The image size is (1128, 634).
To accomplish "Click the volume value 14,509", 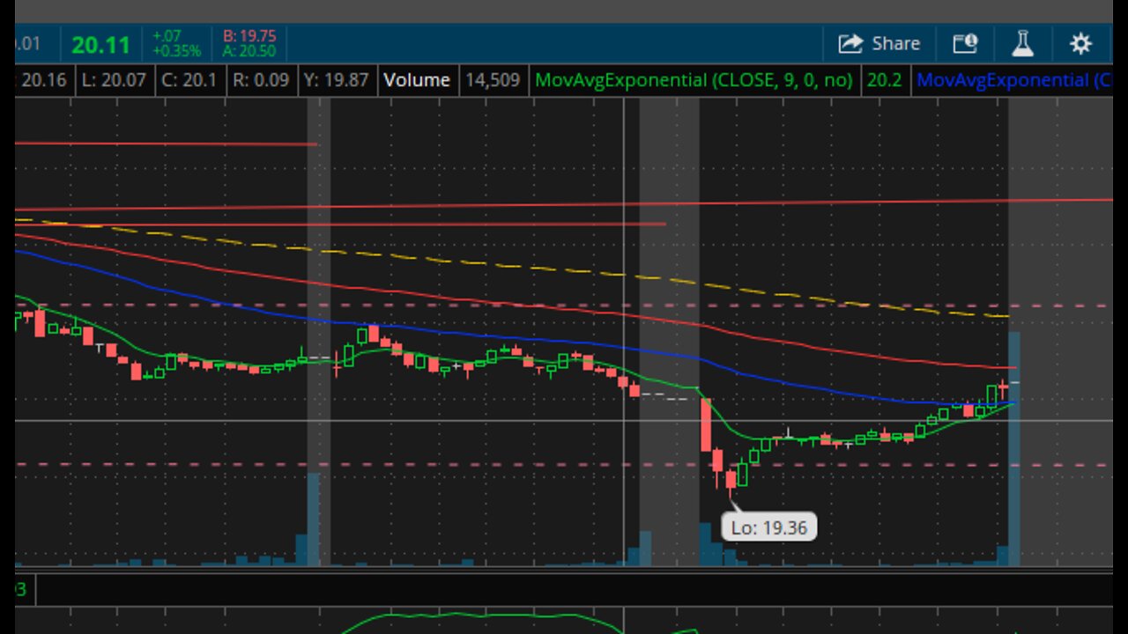I will 494,80.
